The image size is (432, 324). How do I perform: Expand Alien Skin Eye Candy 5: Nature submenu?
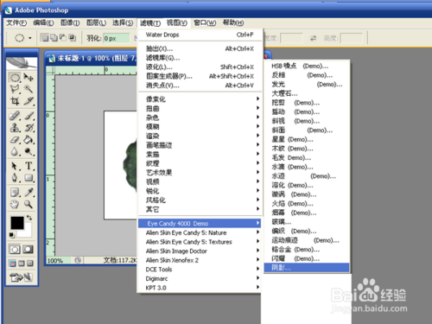click(x=200, y=232)
